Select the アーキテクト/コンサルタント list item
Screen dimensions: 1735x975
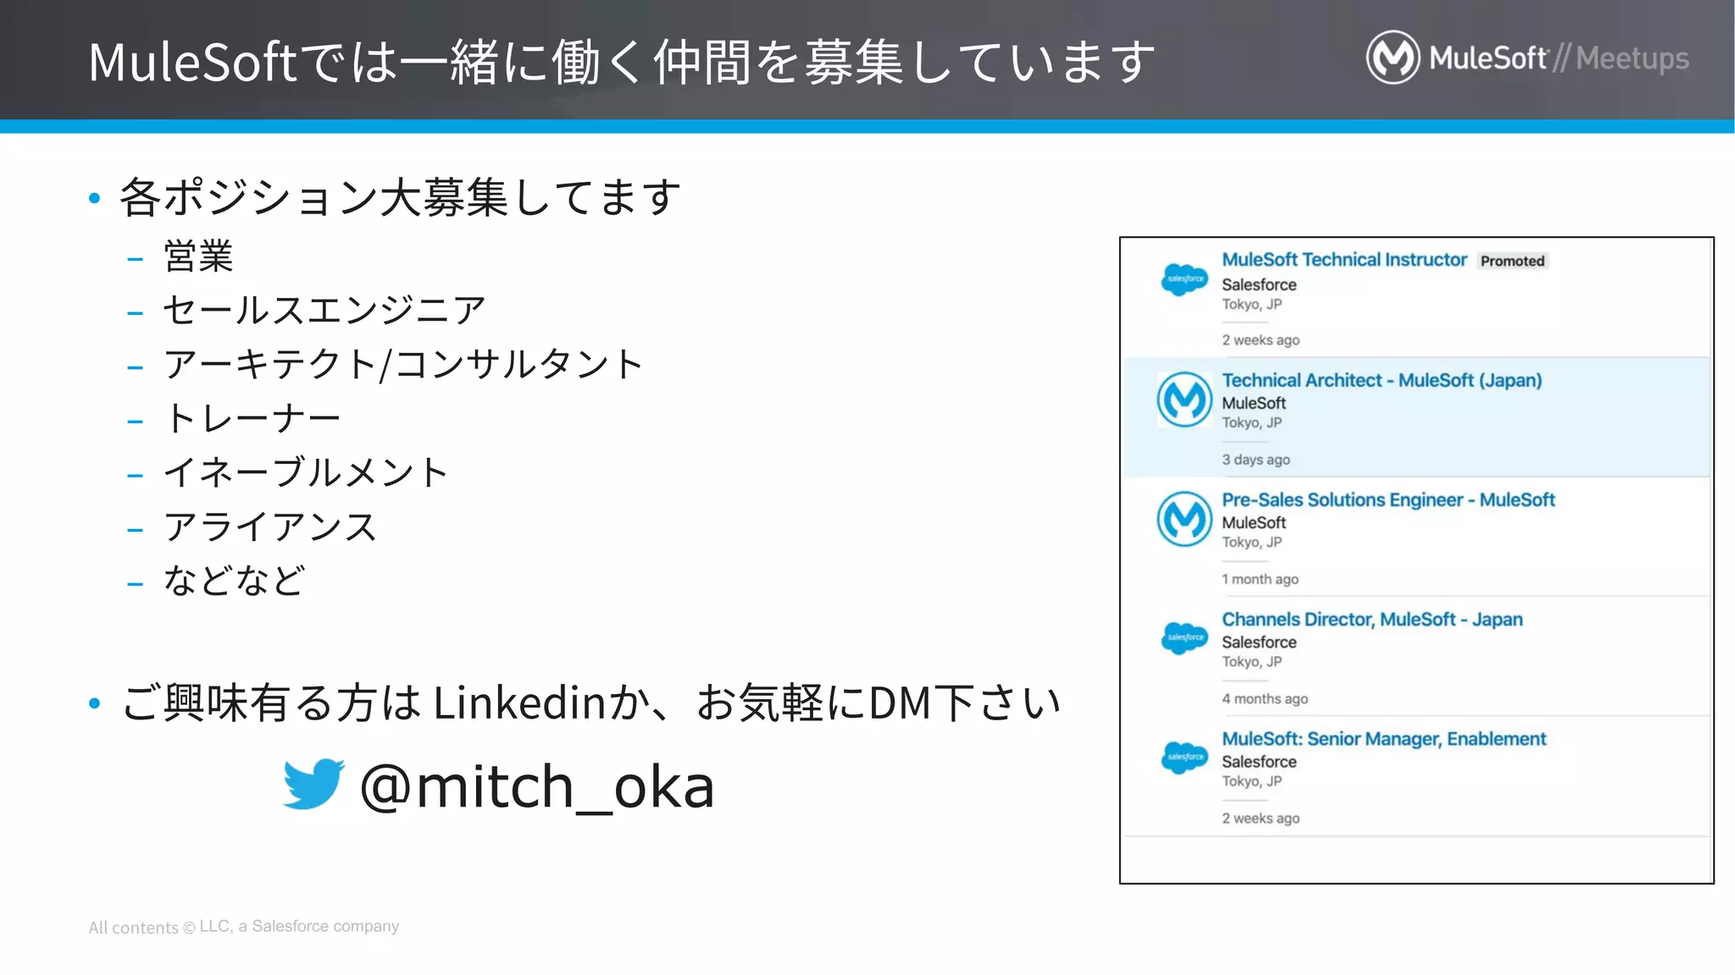(x=403, y=364)
